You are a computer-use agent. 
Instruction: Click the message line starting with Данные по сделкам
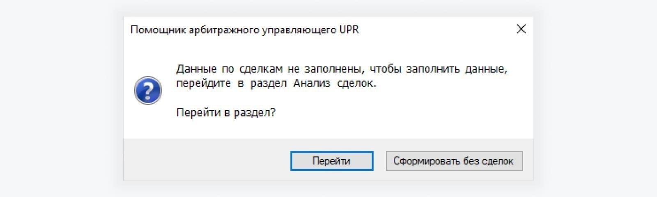[x=341, y=69]
